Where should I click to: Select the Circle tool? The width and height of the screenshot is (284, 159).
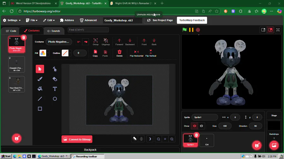point(55,99)
